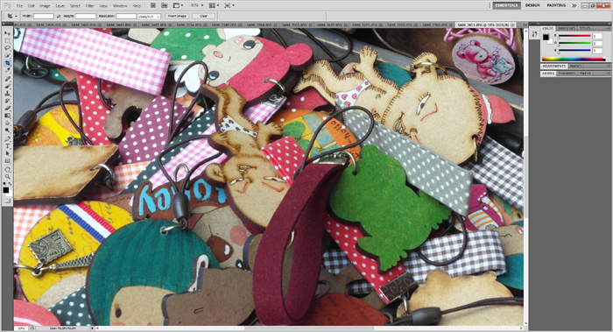The image size is (613, 332).
Task: Click the blue B slider in Color panel
Action: (574, 50)
